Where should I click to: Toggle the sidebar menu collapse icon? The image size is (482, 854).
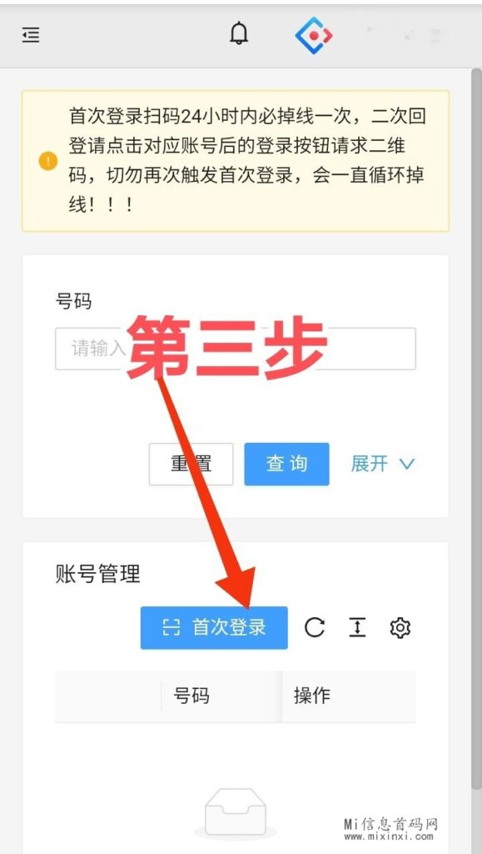[x=31, y=35]
